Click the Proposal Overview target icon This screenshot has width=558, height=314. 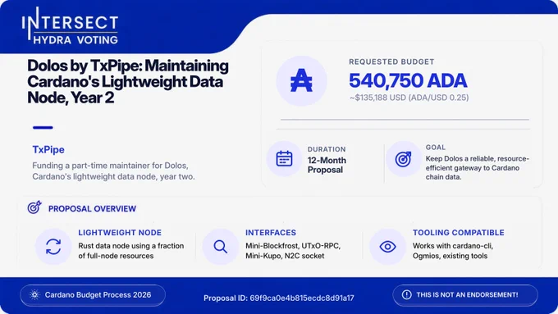pos(34,207)
